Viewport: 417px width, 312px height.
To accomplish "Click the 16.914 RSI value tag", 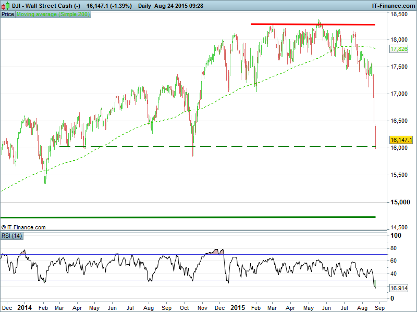I will coord(399,288).
